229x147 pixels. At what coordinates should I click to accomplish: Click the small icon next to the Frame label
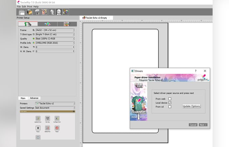point(34,30)
